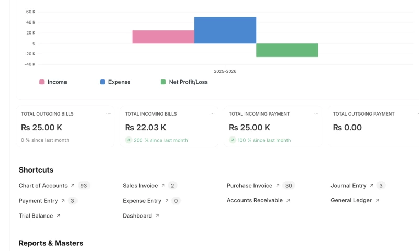
Task: Open the Purchase Invoice shortcut
Action: pyautogui.click(x=250, y=186)
